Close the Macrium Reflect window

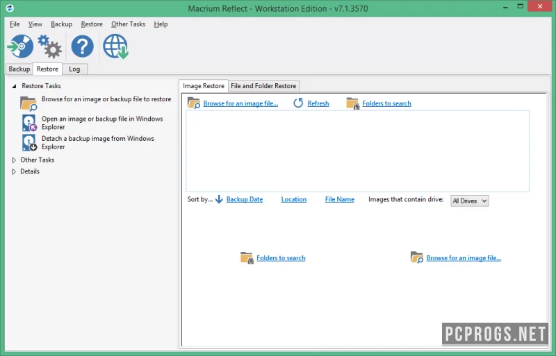[x=540, y=6]
